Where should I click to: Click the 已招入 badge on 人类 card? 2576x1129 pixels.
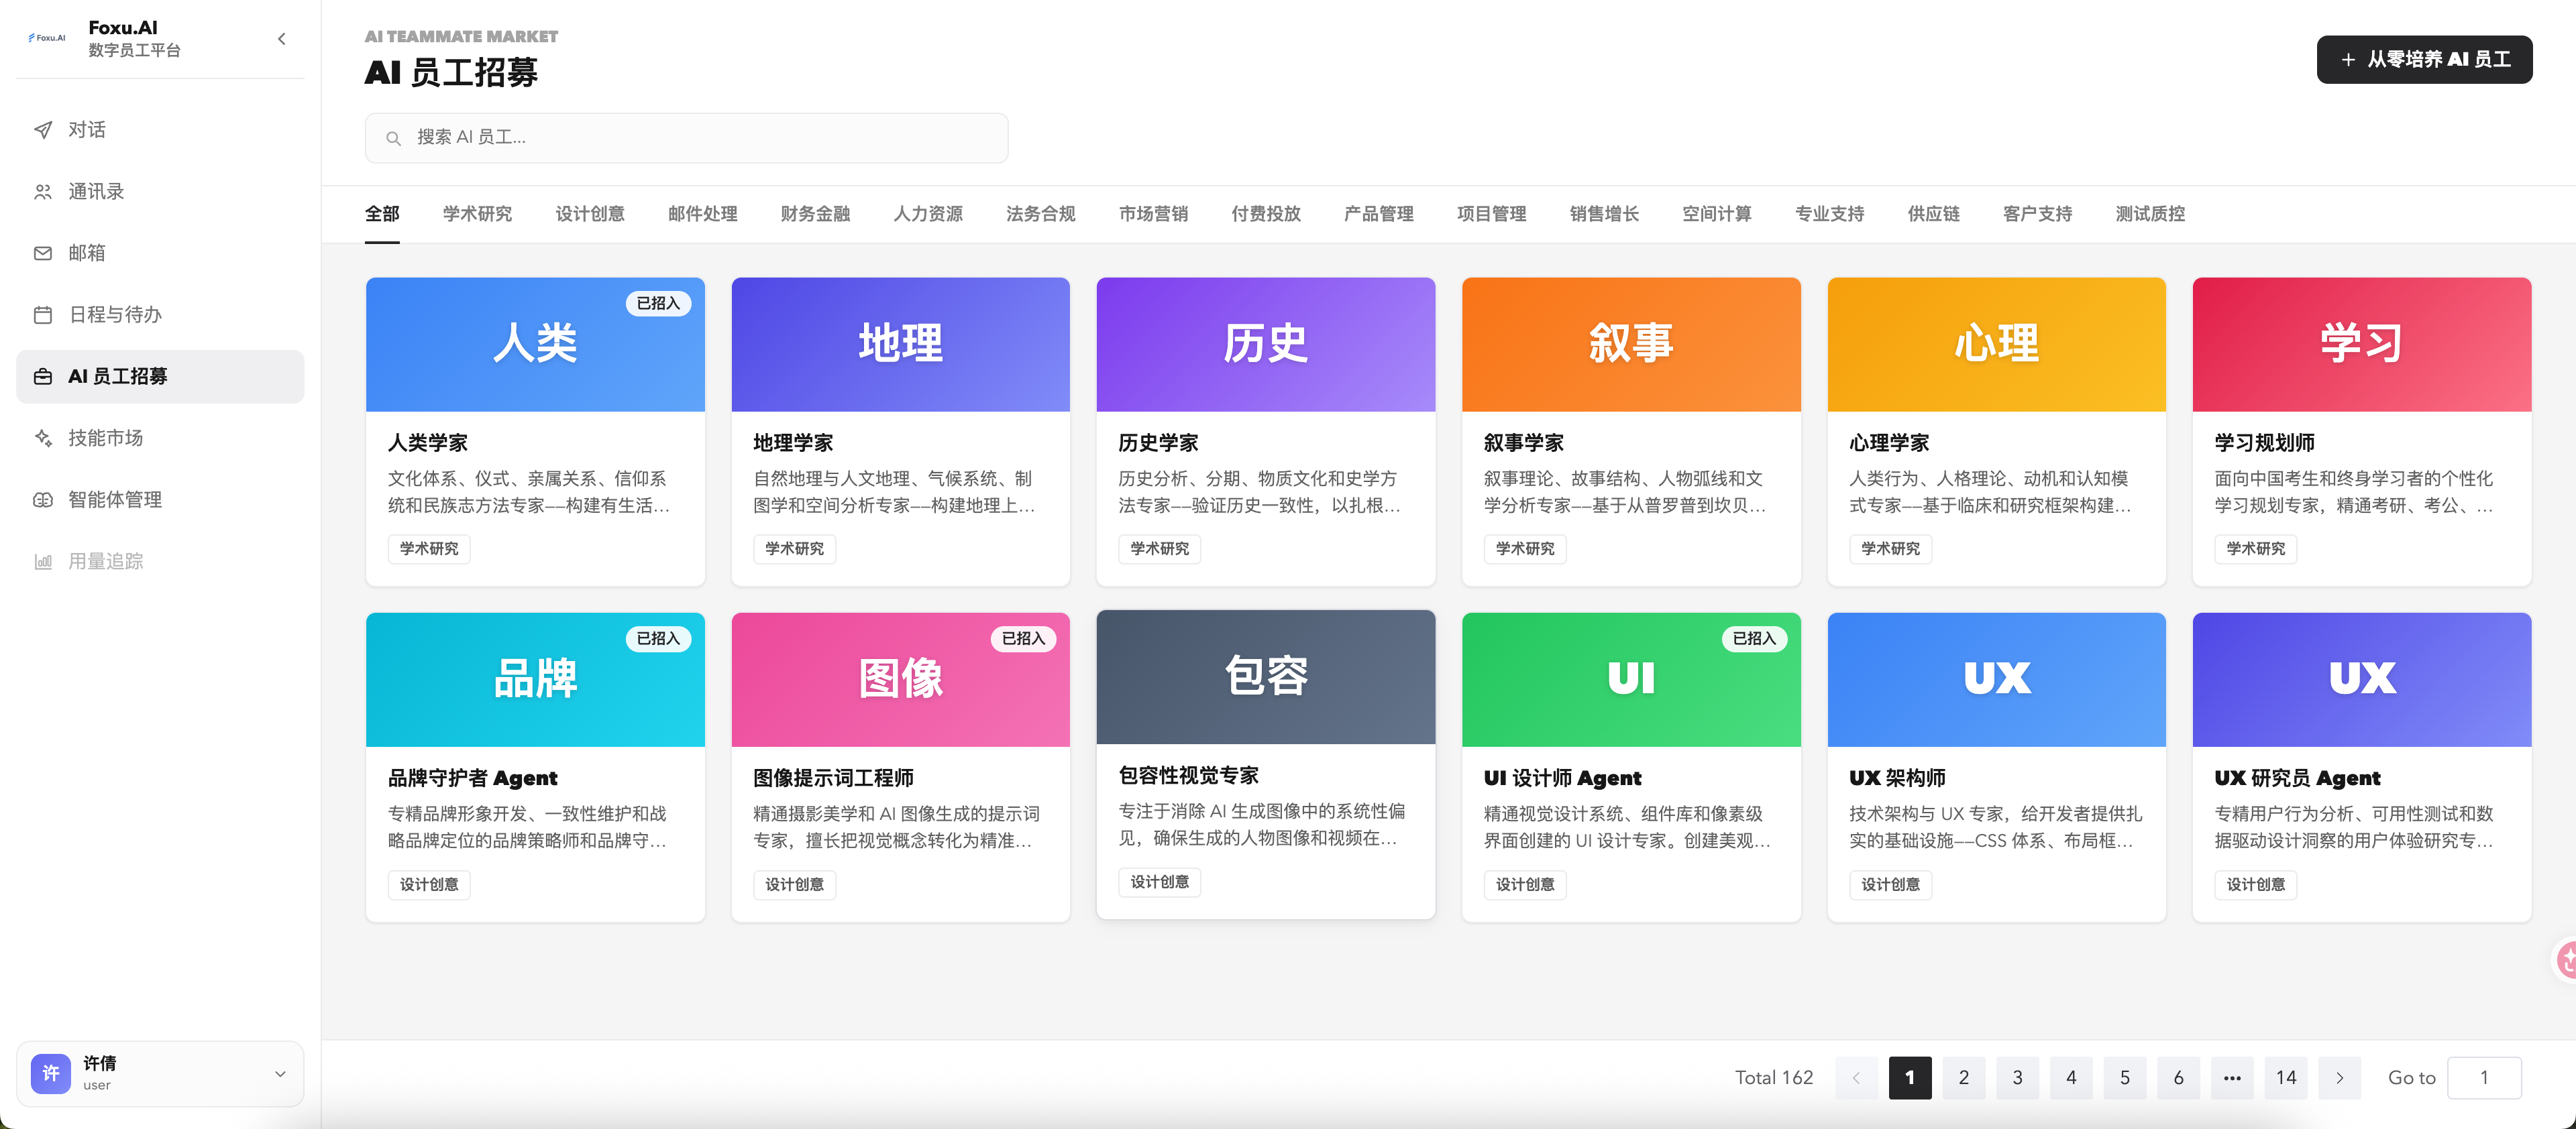(x=658, y=304)
